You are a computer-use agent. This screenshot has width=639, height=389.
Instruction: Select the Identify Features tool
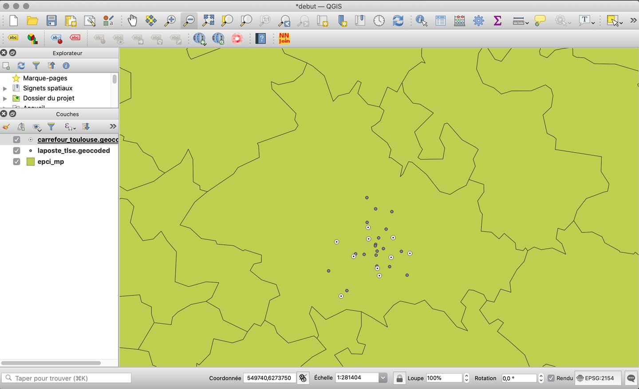pos(421,20)
